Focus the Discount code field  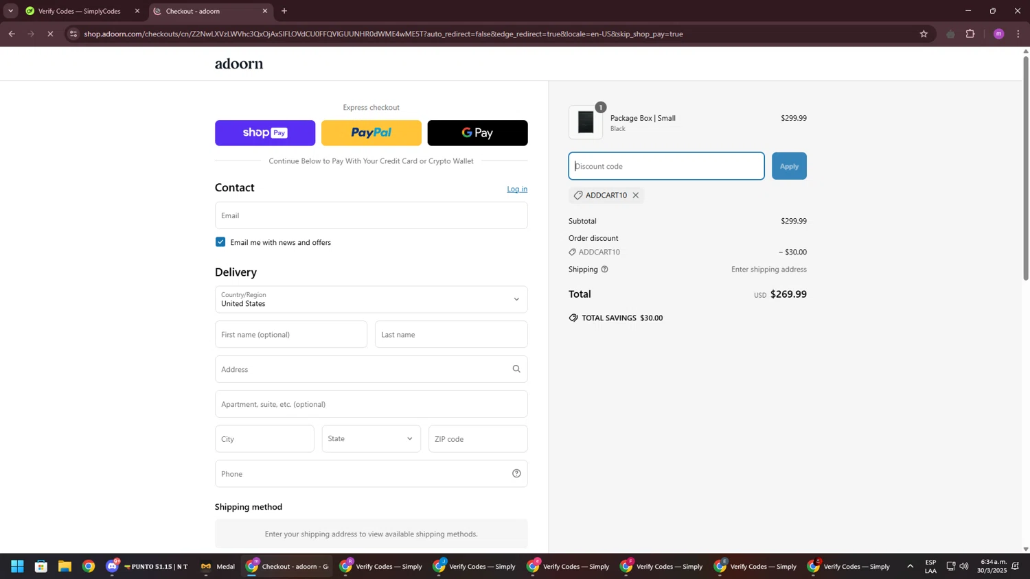[x=666, y=167]
